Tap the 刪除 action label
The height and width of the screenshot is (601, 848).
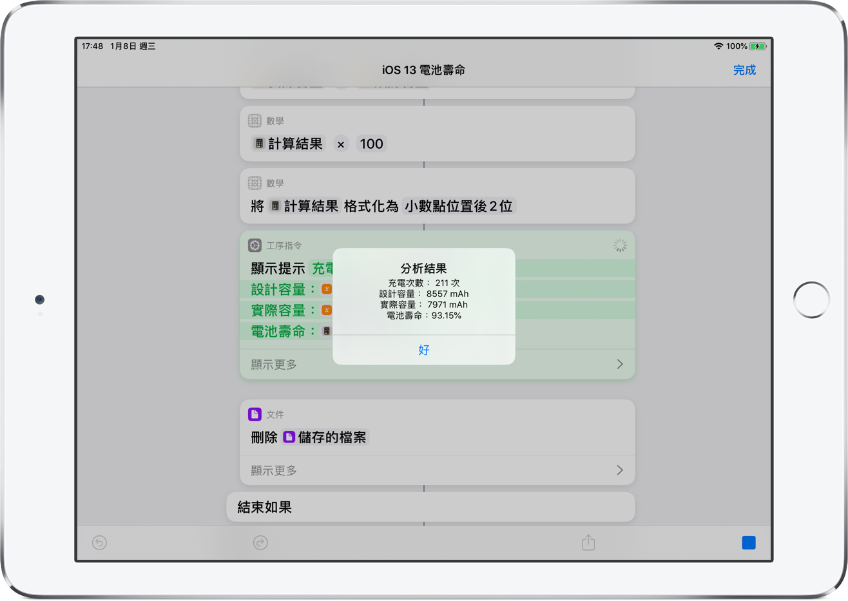[x=264, y=437]
